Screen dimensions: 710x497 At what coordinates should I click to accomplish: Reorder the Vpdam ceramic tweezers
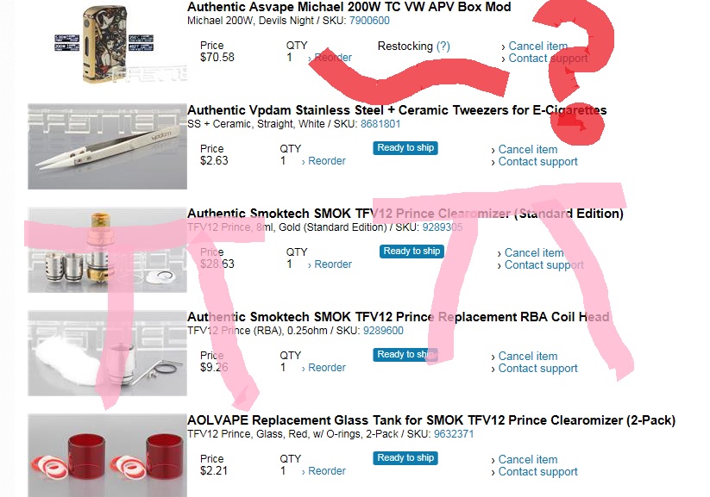coord(326,161)
